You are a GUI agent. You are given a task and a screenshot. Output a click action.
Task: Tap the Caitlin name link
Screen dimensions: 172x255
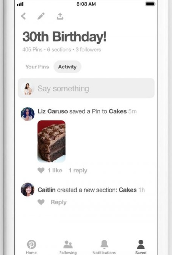click(x=47, y=190)
